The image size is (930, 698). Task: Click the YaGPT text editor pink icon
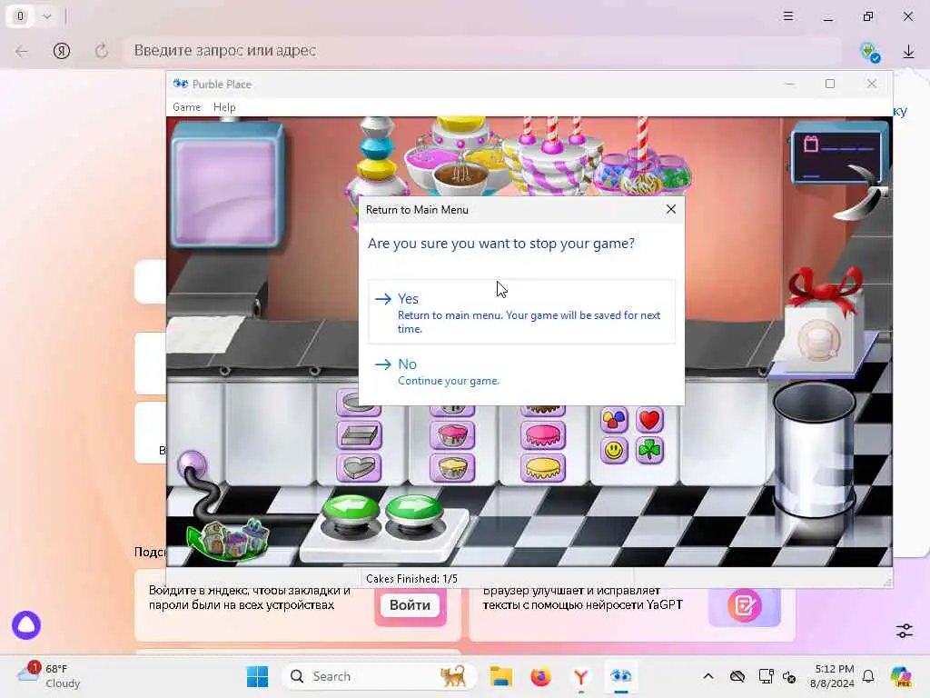click(x=745, y=605)
